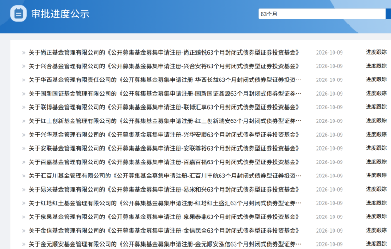This screenshot has height=249, width=391.
Task: Click the 2026-10-09 date in 易米基金 row
Action: click(x=329, y=190)
